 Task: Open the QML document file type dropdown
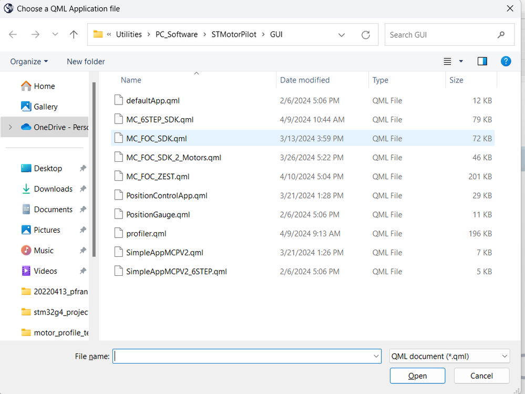449,356
